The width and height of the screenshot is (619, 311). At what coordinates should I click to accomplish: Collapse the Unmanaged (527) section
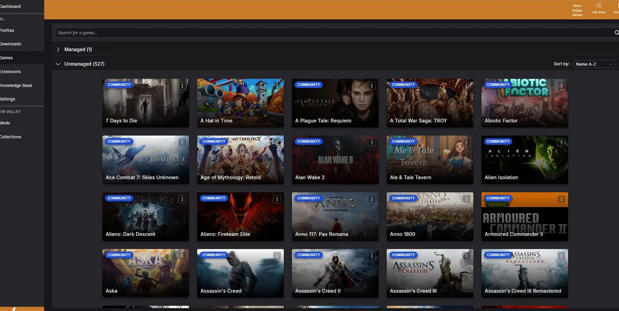pyautogui.click(x=58, y=64)
